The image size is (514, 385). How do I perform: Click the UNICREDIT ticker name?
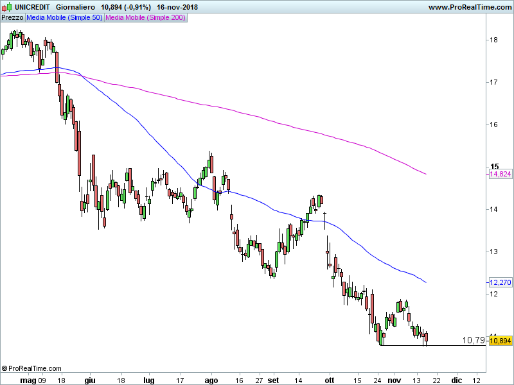[33, 7]
